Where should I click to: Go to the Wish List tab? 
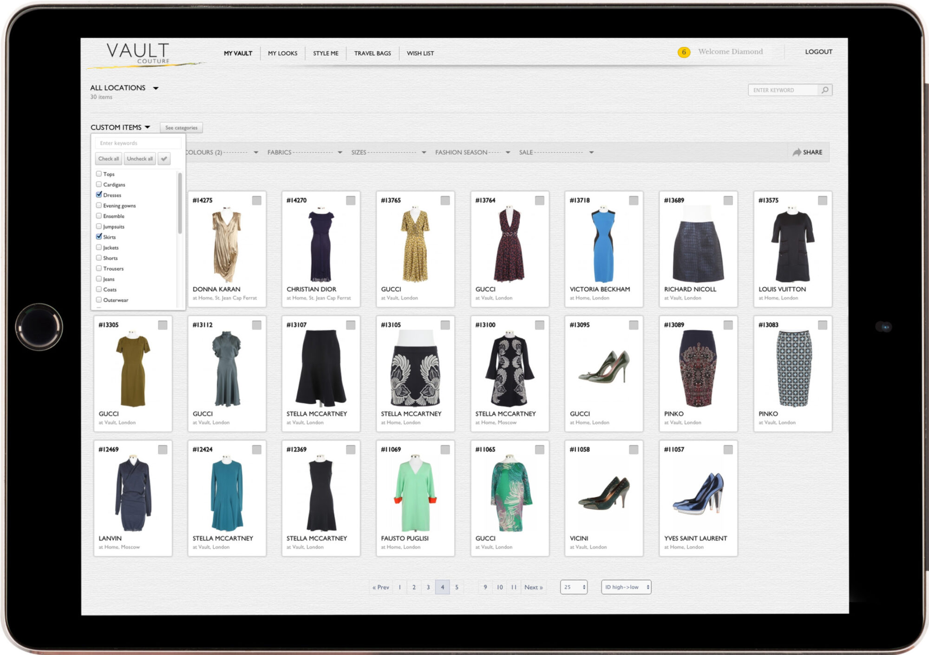pos(420,53)
